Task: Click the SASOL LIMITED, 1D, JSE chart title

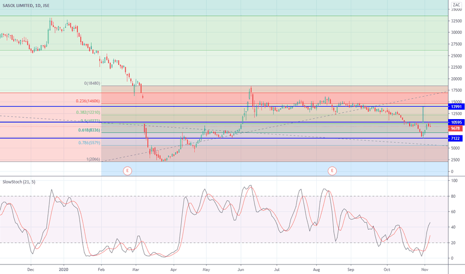Action: click(x=26, y=5)
